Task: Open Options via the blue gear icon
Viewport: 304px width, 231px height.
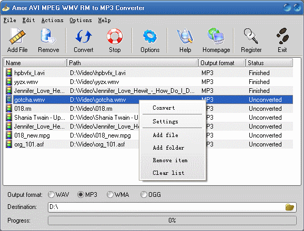Action: (150, 36)
